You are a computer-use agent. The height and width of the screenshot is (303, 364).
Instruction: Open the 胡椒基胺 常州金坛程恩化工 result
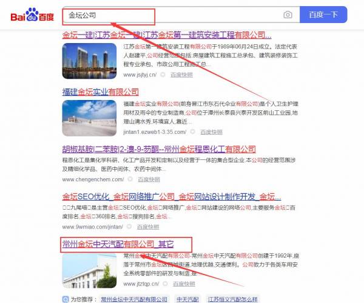click(159, 149)
